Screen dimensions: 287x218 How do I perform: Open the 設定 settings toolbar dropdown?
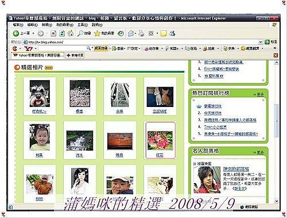134,49
